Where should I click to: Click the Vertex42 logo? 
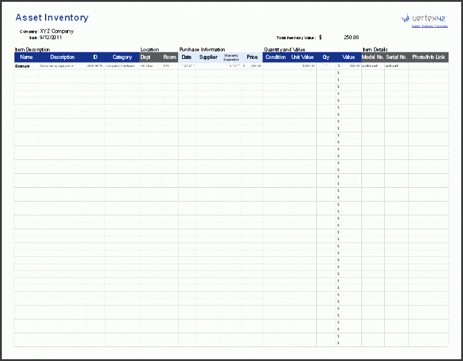[423, 18]
